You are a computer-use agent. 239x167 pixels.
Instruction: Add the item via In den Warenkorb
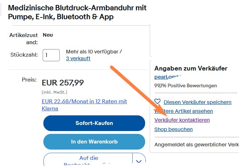click(x=94, y=142)
